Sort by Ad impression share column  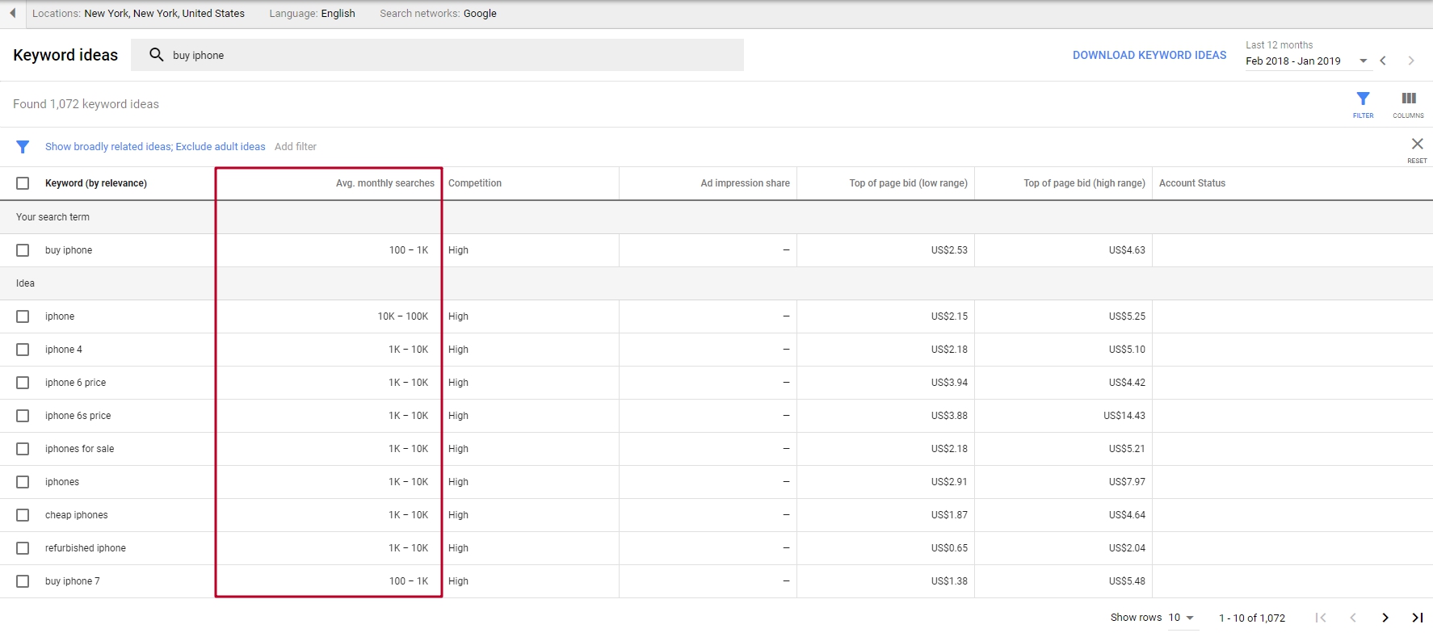point(745,183)
